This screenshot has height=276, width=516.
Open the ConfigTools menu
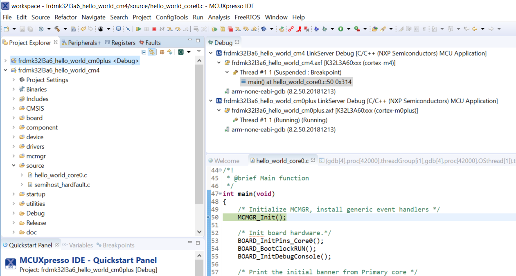click(172, 17)
